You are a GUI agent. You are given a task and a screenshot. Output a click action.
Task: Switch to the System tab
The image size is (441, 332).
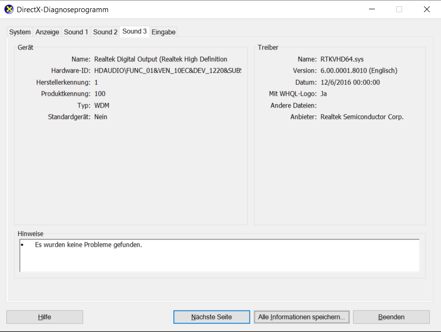[x=20, y=32]
